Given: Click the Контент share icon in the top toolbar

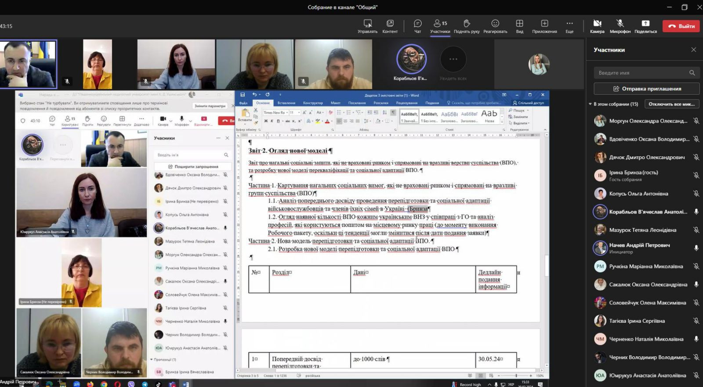Looking at the screenshot, I should click(390, 26).
